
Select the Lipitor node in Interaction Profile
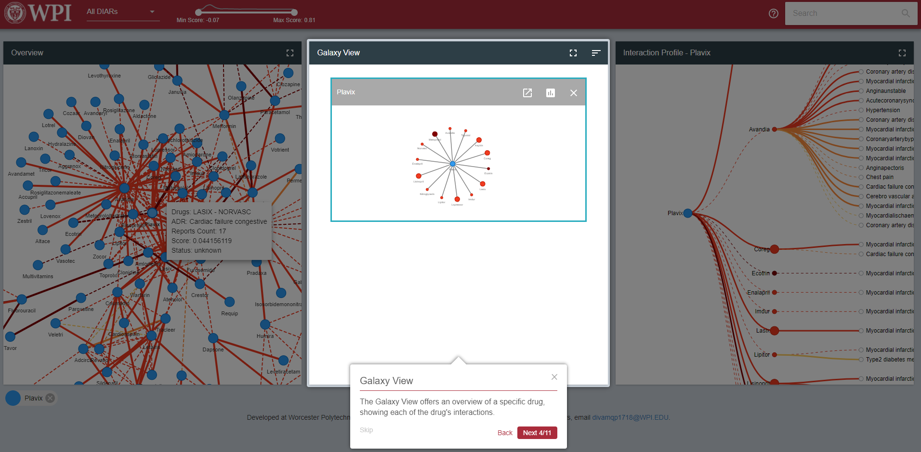775,355
